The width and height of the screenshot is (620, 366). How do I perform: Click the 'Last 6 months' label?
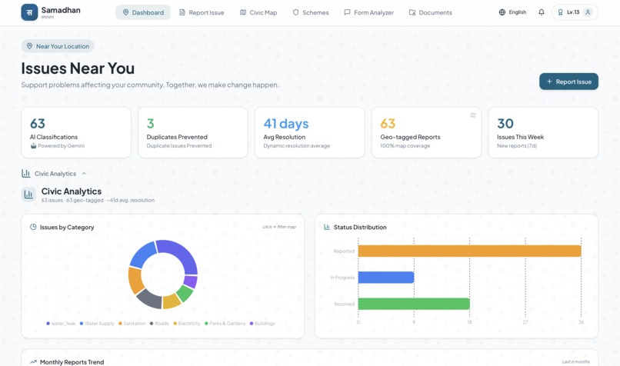click(x=575, y=361)
